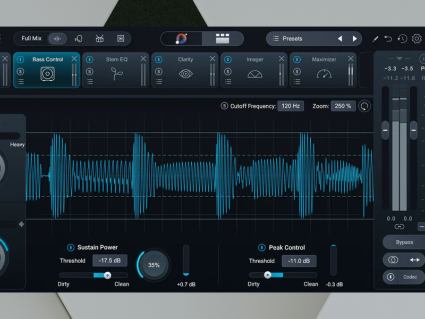Open the Maximizer module preset list

coord(297,82)
